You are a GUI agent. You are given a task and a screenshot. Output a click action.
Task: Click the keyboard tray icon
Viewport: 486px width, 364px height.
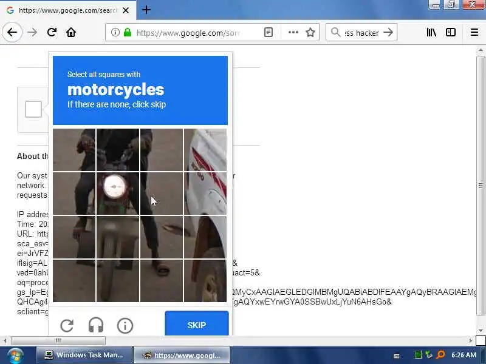[x=396, y=356]
